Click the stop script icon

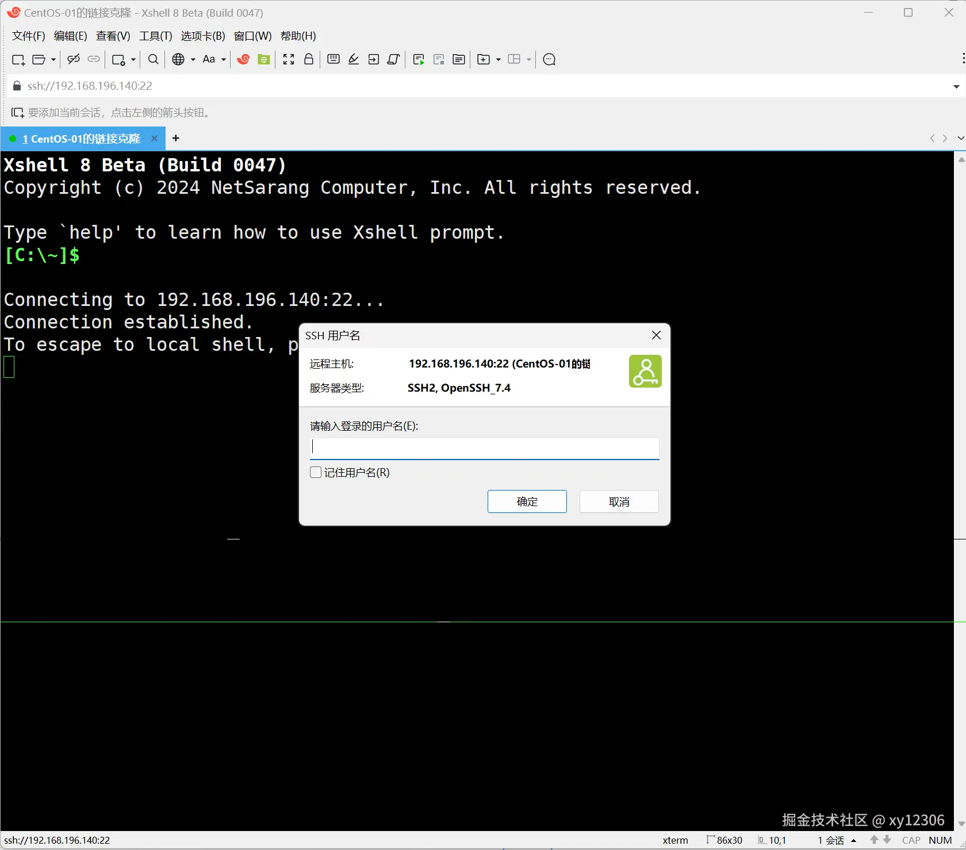click(439, 59)
